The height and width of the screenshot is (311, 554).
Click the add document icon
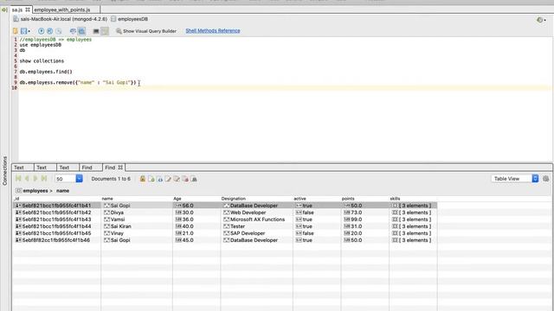(151, 179)
